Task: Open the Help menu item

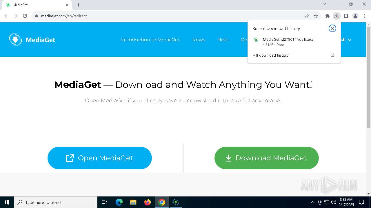Action: tap(223, 40)
